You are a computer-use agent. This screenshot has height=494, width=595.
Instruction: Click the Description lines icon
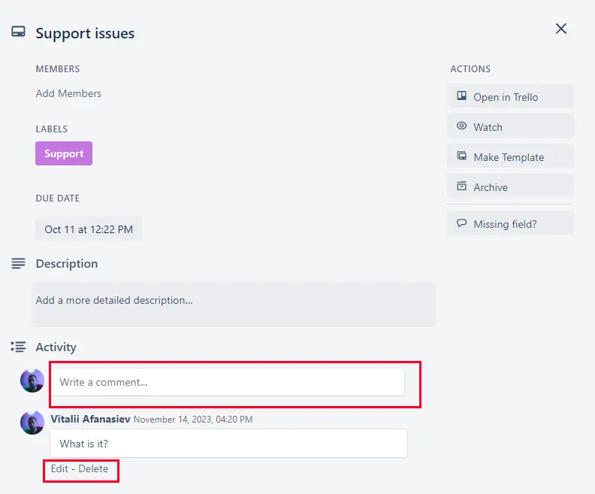click(x=18, y=263)
